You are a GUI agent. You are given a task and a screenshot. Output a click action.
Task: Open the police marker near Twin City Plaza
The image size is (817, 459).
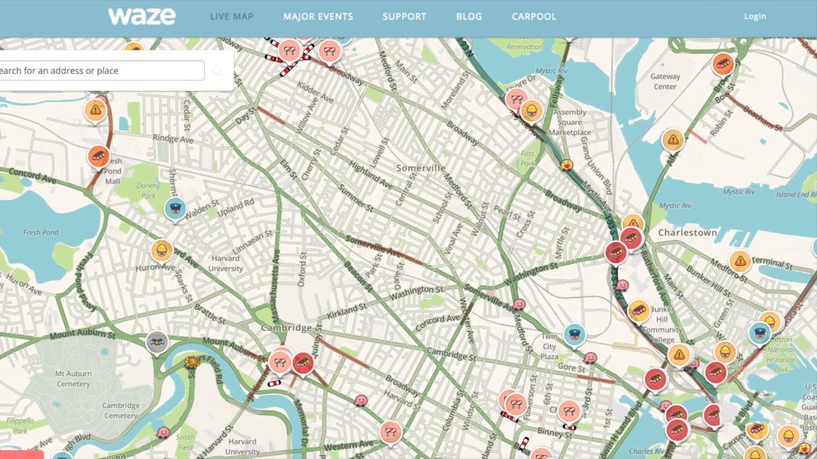click(574, 335)
